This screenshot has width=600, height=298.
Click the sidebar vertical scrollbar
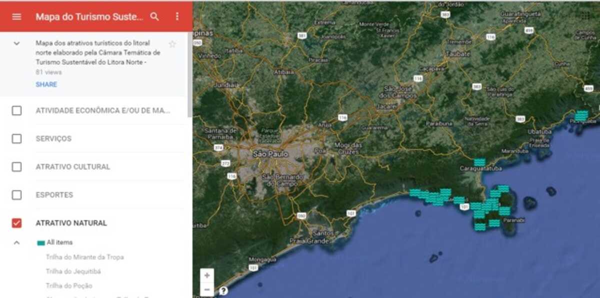(189, 75)
